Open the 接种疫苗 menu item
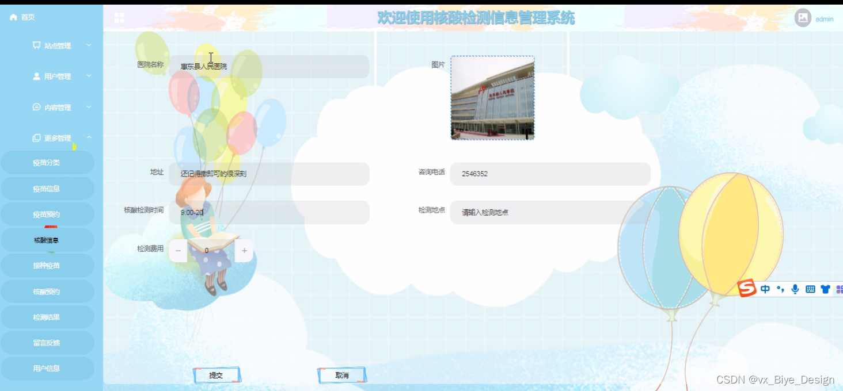843x391 pixels. 47,266
